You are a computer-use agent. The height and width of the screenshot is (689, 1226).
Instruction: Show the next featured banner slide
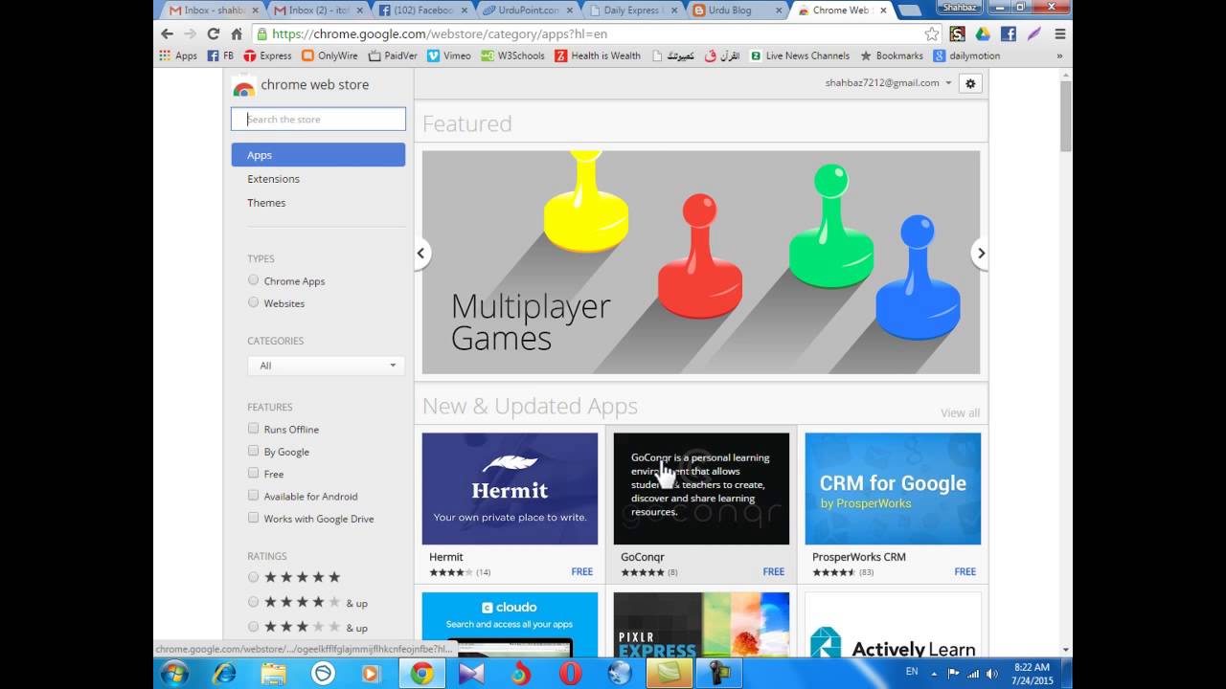click(980, 254)
